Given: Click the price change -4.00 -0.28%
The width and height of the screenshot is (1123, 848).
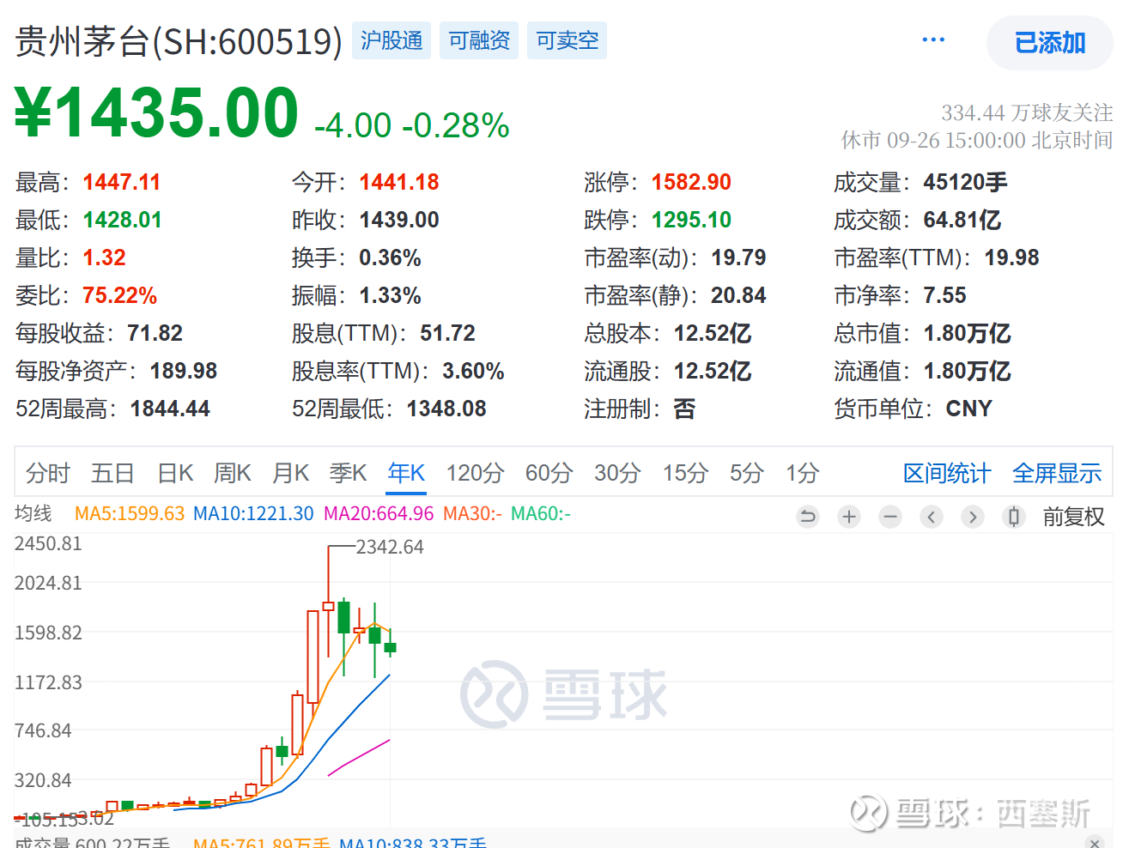Looking at the screenshot, I should pyautogui.click(x=412, y=125).
